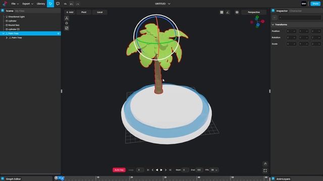Click the red X axis on view gizmo
This screenshot has width=323, height=181.
(x=262, y=21)
